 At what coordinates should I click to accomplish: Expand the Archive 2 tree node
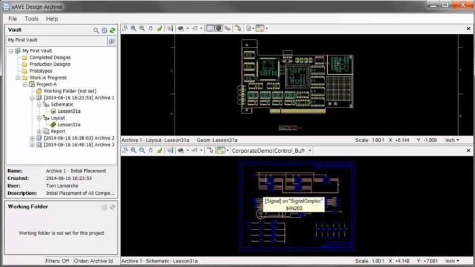(32, 139)
